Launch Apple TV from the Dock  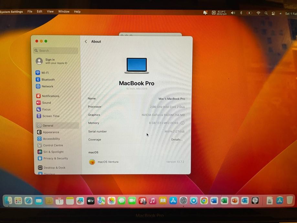click(90, 201)
